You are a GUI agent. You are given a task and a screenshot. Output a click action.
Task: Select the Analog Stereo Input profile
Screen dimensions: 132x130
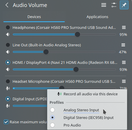[87, 110]
